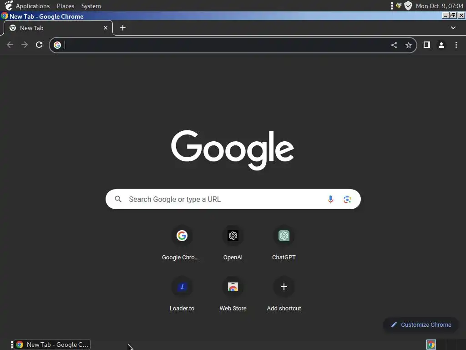Bookmark this tab with the star icon
466x350 pixels.
(409, 45)
